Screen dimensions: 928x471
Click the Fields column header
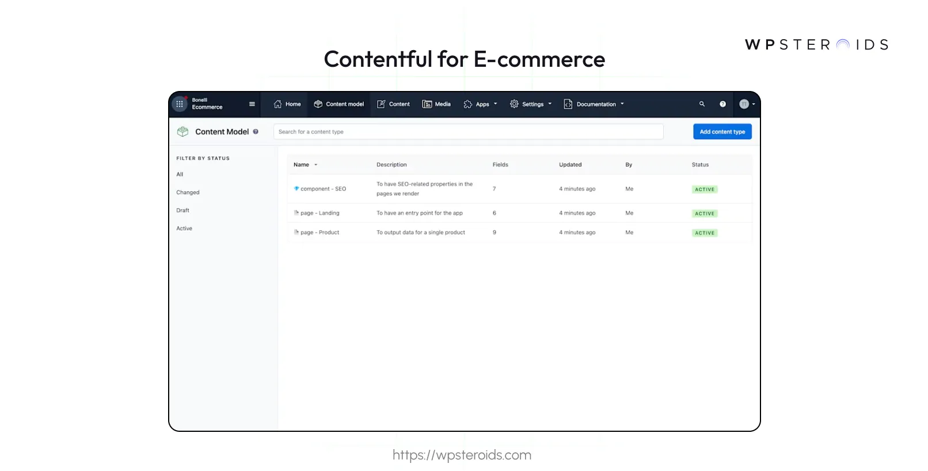point(500,165)
